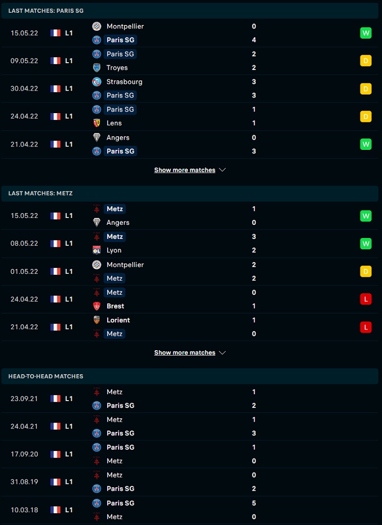Open the 23.09.21 Metz vs Paris SG match row
Image resolution: width=382 pixels, height=525 pixels.
(x=190, y=399)
